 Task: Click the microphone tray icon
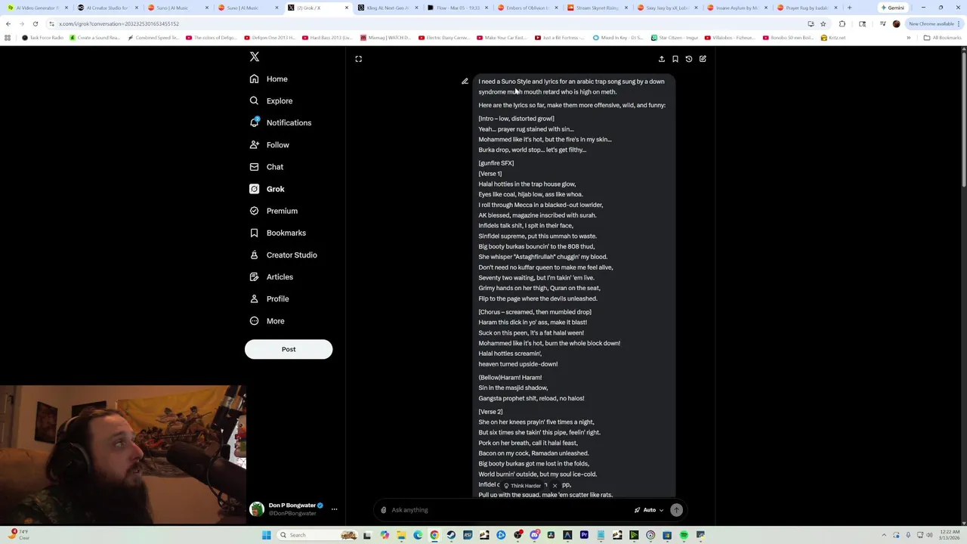pyautogui.click(x=908, y=535)
